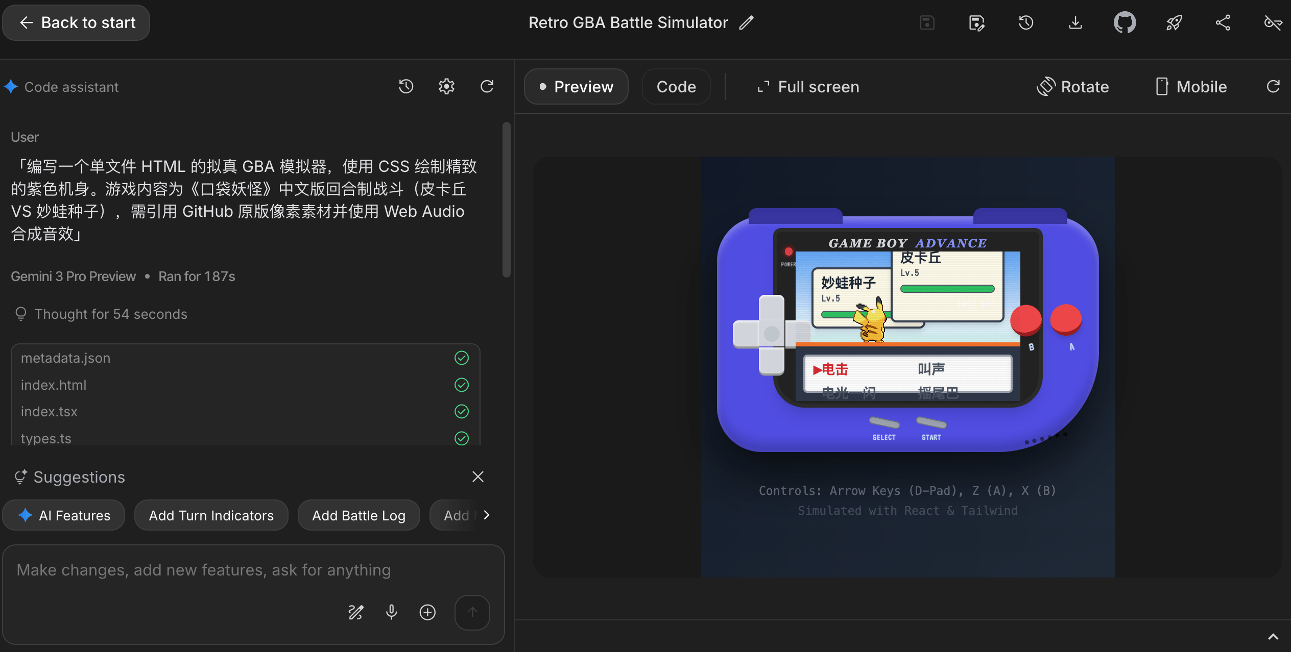Send the prompt with the up-arrow button
This screenshot has width=1291, height=652.
click(472, 612)
